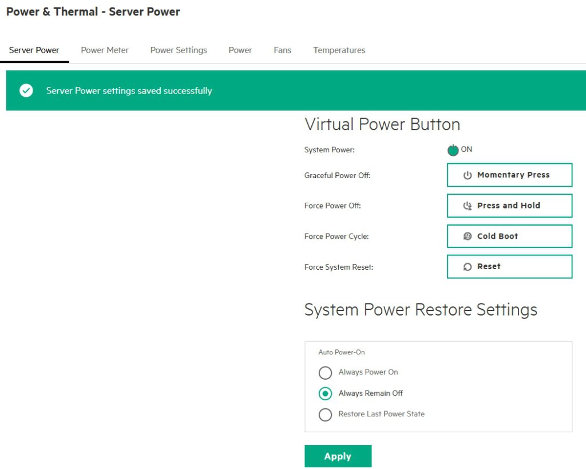The height and width of the screenshot is (469, 586).
Task: Click the Press and Hold power icon
Action: pyautogui.click(x=467, y=206)
